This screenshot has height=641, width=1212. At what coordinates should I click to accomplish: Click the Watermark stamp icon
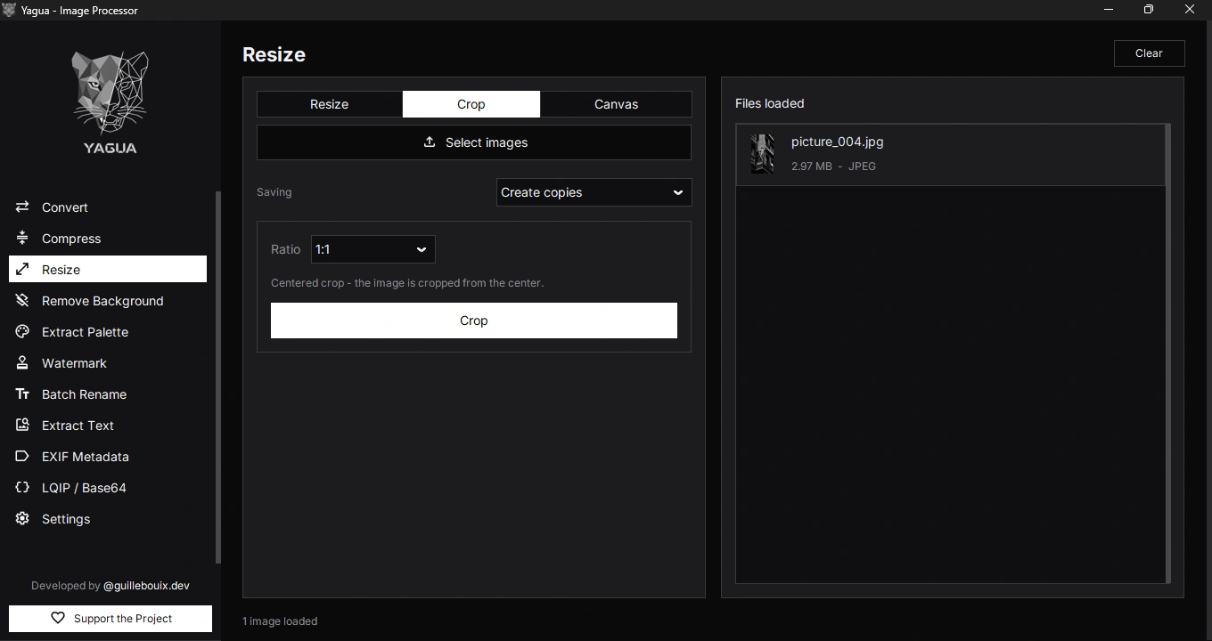coord(22,362)
